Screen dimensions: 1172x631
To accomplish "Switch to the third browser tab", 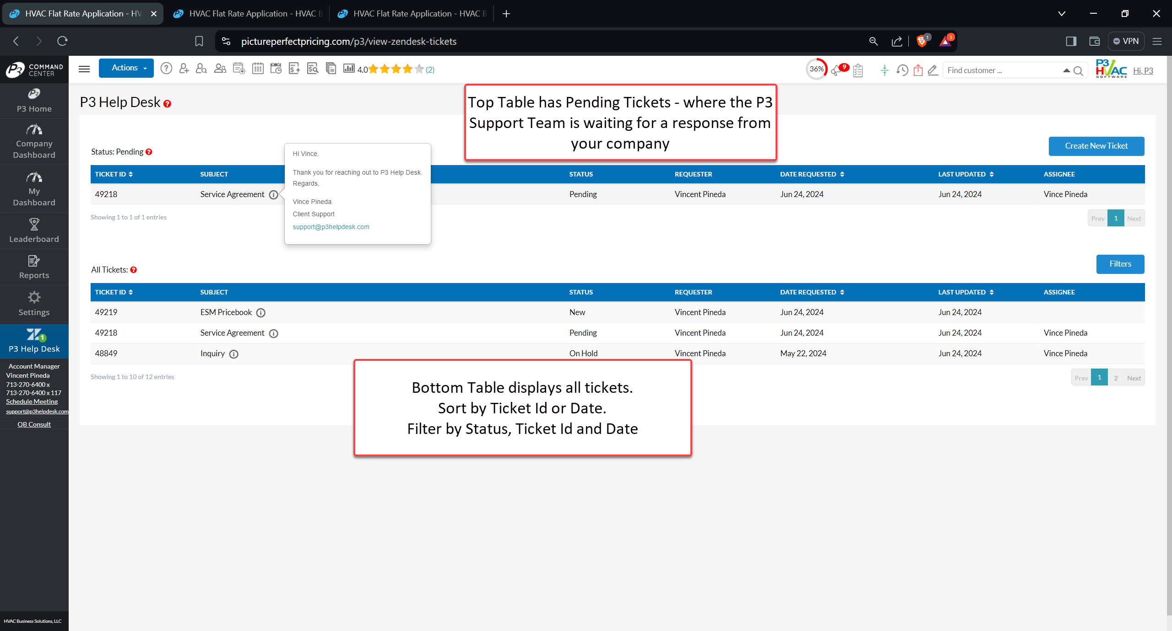I will click(411, 14).
